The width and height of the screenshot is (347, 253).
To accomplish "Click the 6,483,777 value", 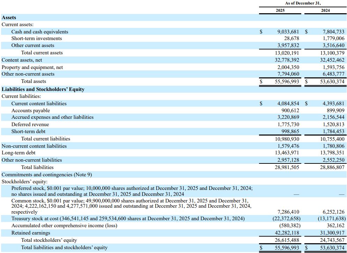I will coord(334,74).
